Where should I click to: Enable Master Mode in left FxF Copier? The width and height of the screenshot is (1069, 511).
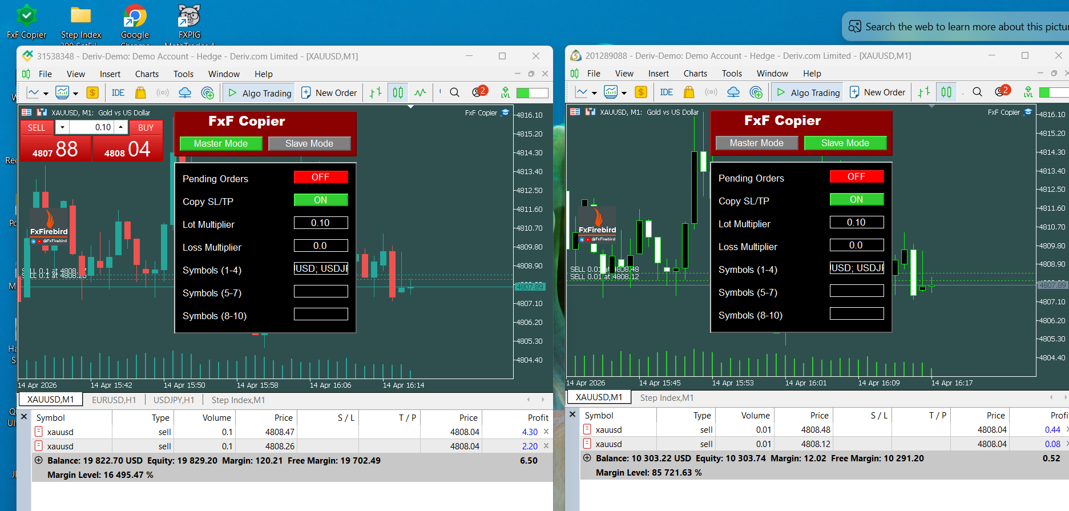point(221,144)
